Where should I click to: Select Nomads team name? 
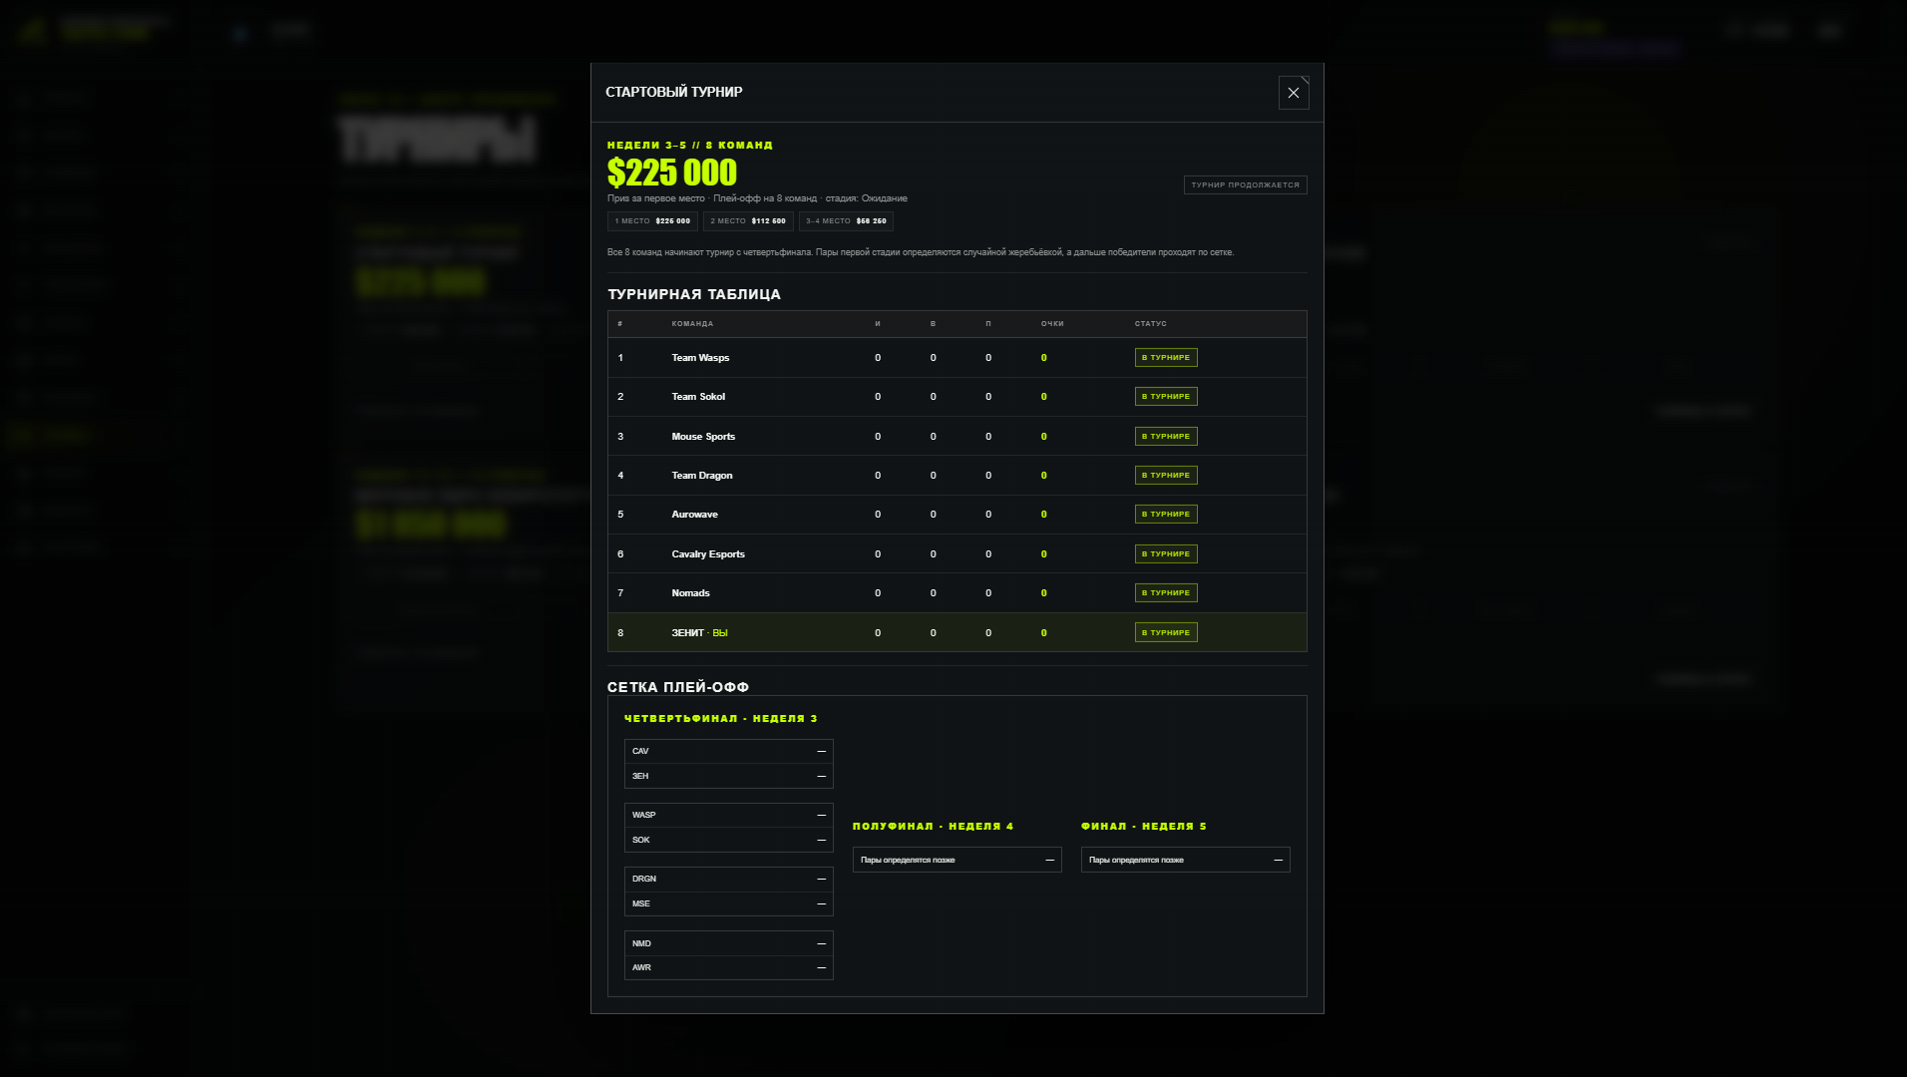click(x=691, y=593)
